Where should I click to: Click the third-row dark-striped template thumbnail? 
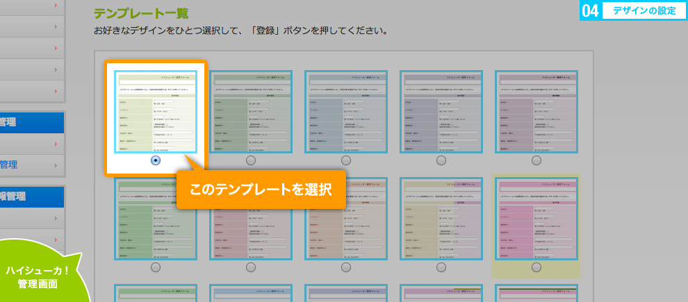tap(537, 293)
